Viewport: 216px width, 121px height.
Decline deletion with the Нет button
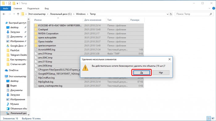[161, 73]
